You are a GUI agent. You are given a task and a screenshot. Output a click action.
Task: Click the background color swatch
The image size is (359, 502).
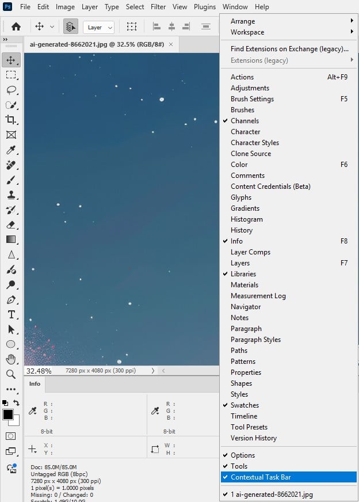(16, 422)
